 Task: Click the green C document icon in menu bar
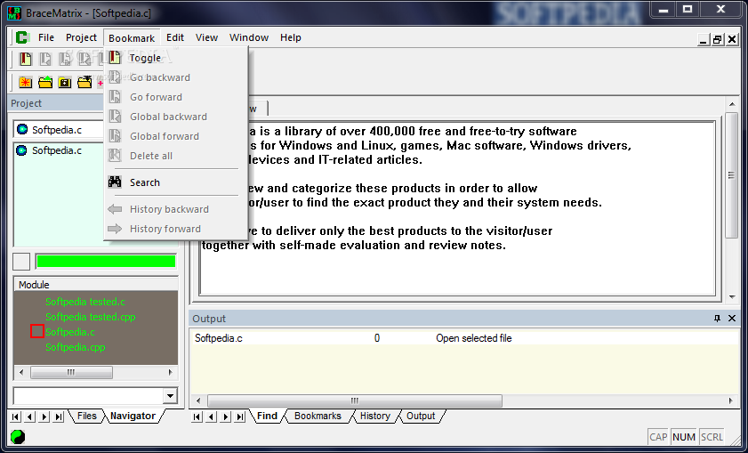(x=22, y=37)
